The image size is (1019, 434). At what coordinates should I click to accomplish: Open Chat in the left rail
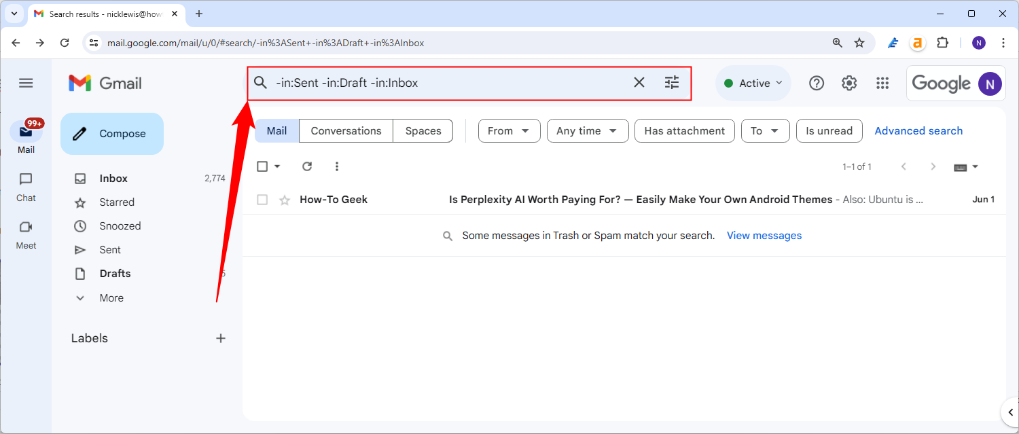[x=26, y=187]
